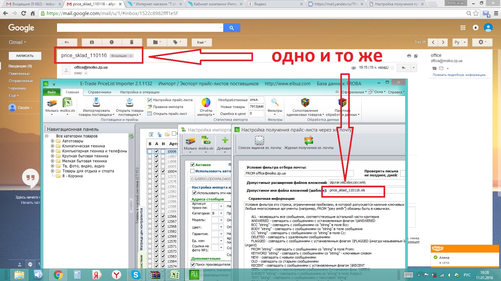Toggle the Использовать авто checkbox

pyautogui.click(x=193, y=171)
